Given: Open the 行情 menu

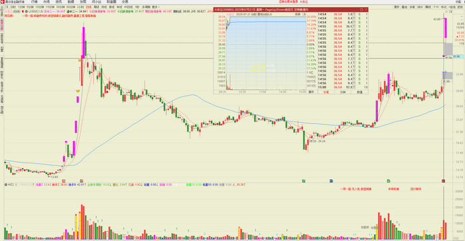Looking at the screenshot, I should coord(35,2).
